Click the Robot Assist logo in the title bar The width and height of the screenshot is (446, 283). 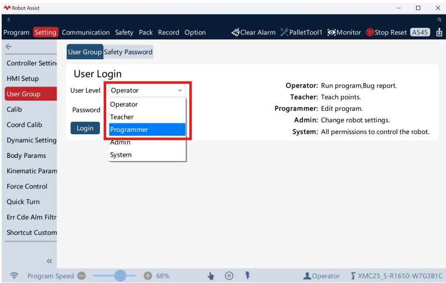pos(7,8)
